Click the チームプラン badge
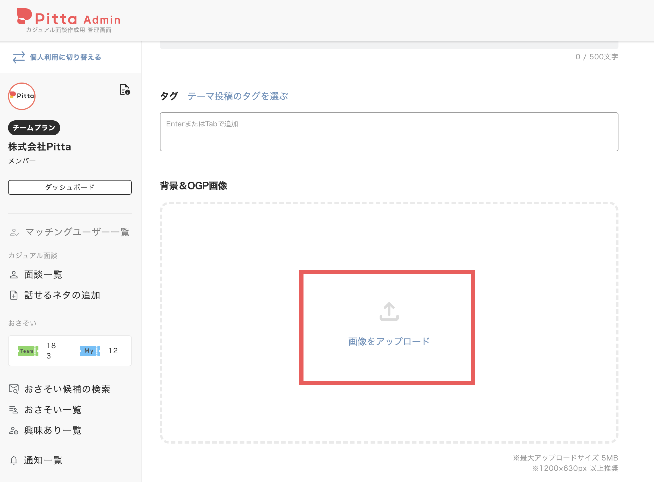654x482 pixels. pos(34,128)
